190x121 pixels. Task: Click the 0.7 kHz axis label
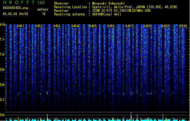coord(3,100)
